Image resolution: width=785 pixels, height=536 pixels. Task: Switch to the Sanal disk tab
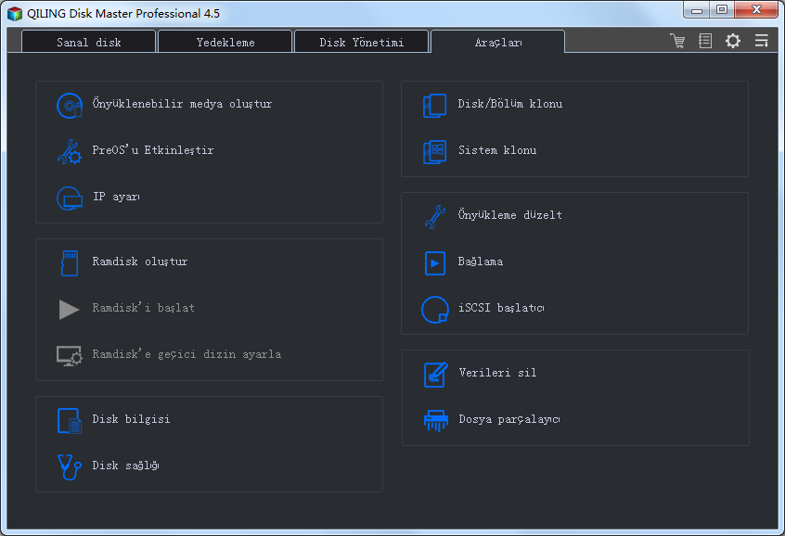coord(88,42)
